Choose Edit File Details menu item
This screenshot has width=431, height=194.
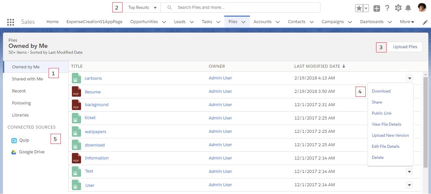click(386, 146)
